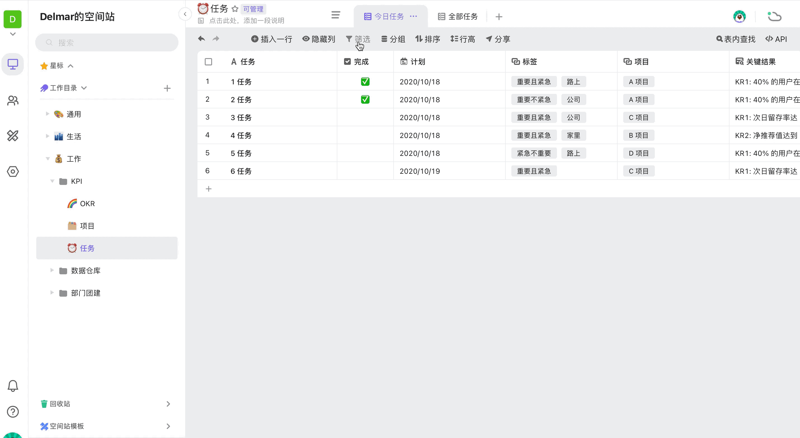Star the 任务 datasheet
The image size is (800, 438).
[x=235, y=9]
